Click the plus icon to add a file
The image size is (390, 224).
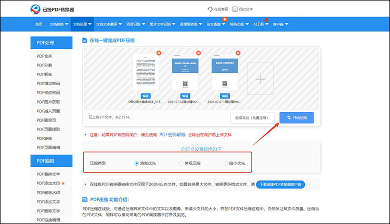[261, 79]
